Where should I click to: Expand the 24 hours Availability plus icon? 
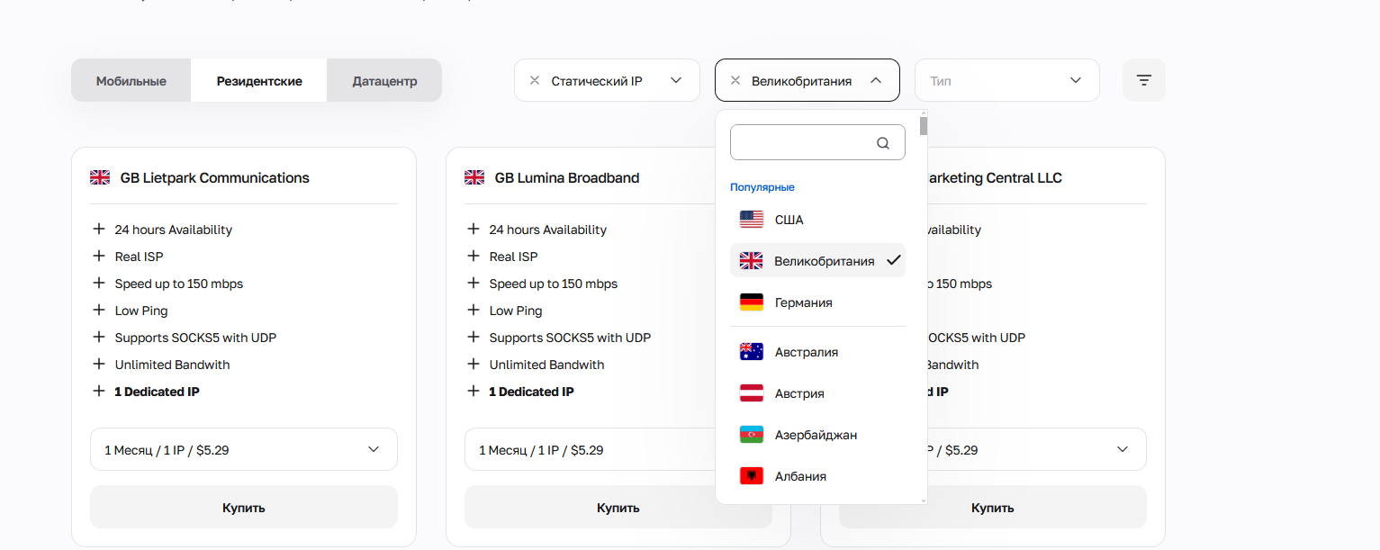click(99, 230)
